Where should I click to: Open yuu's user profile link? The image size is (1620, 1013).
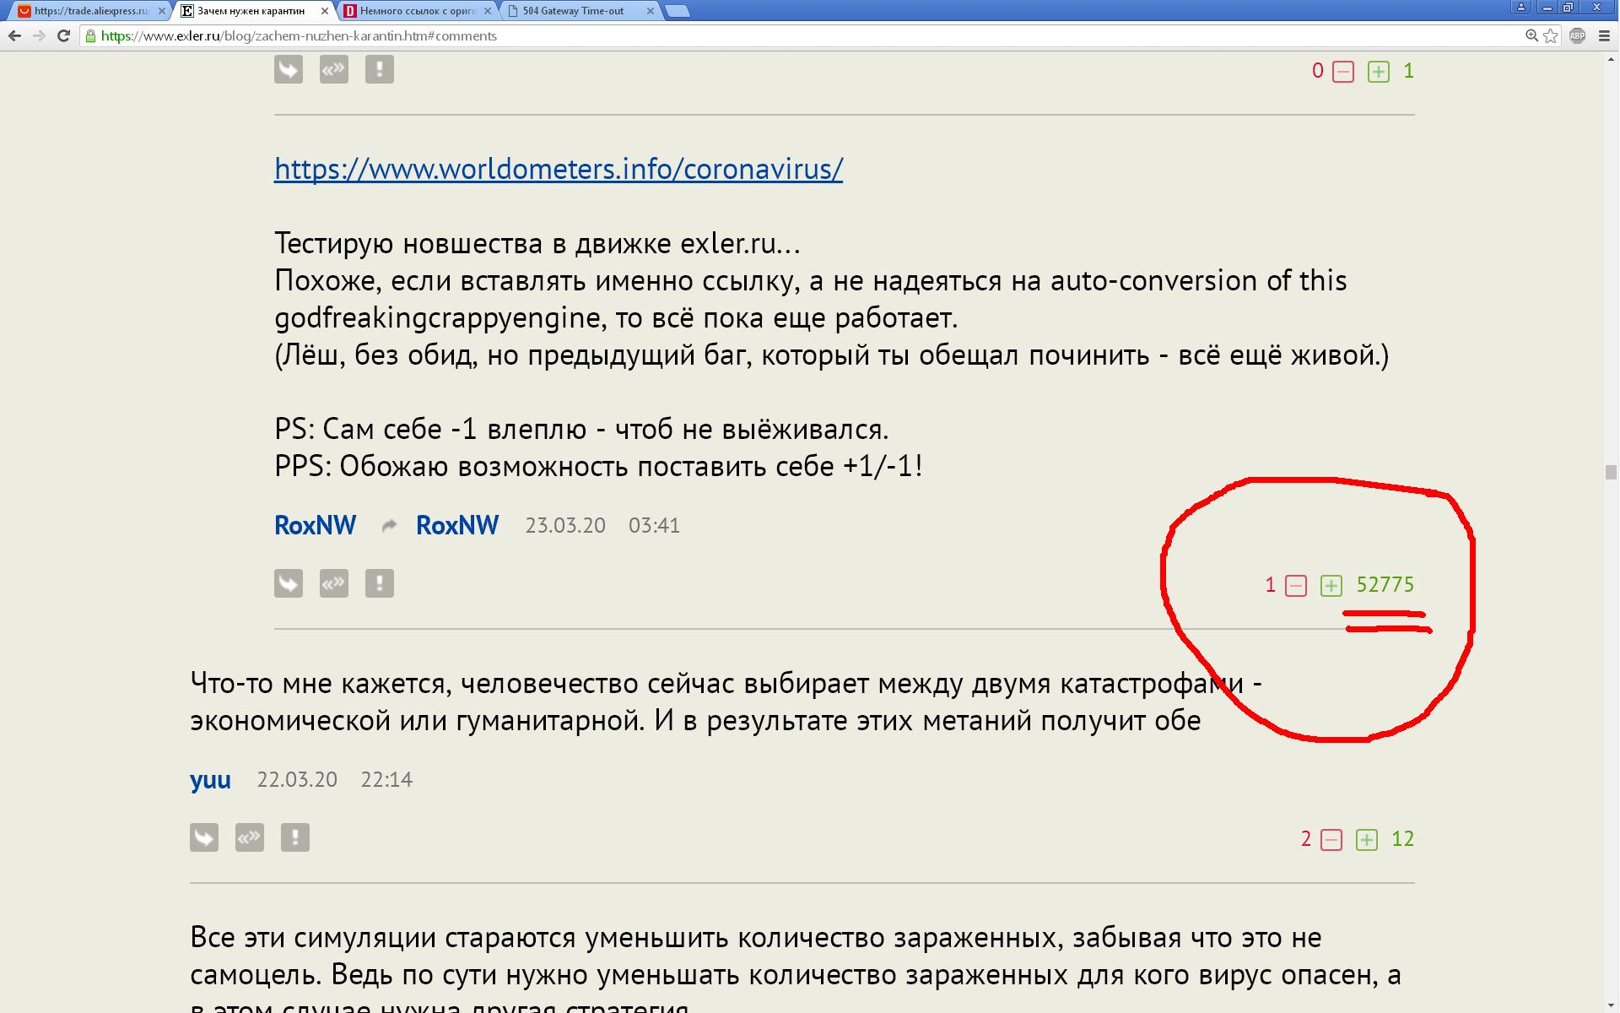210,779
